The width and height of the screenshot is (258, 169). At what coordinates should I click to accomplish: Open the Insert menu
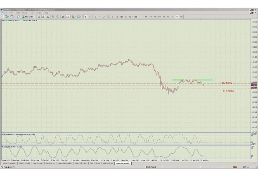(18, 13)
